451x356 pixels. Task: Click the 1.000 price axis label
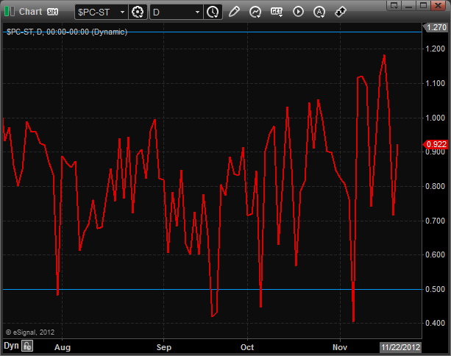pyautogui.click(x=435, y=118)
